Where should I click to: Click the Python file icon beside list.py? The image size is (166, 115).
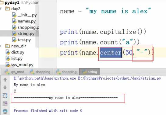pyautogui.click(x=8, y=58)
